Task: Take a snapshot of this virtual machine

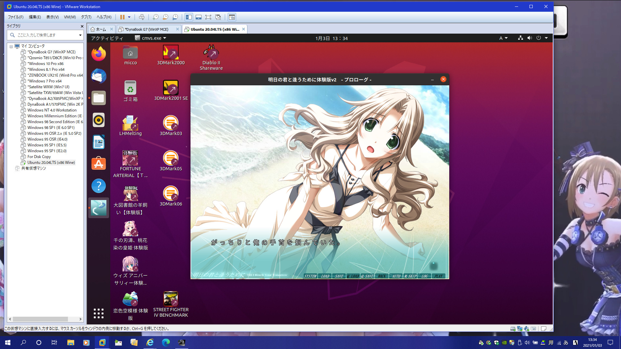Action: tap(156, 17)
